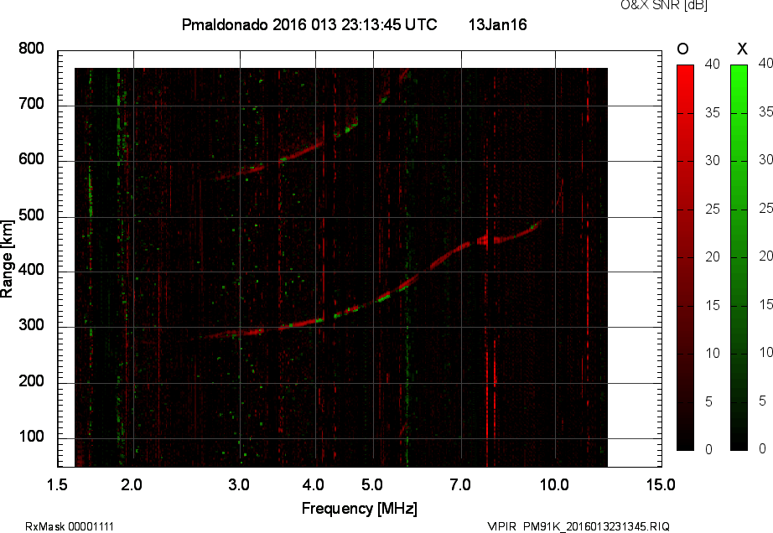Click the 'X' label above the green bar

coord(742,49)
